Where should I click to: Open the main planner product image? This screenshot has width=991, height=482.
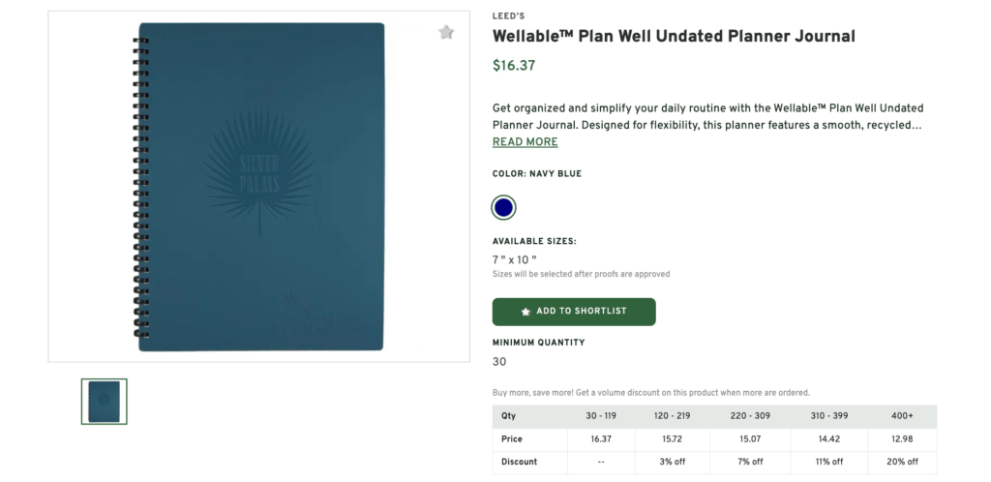(259, 187)
